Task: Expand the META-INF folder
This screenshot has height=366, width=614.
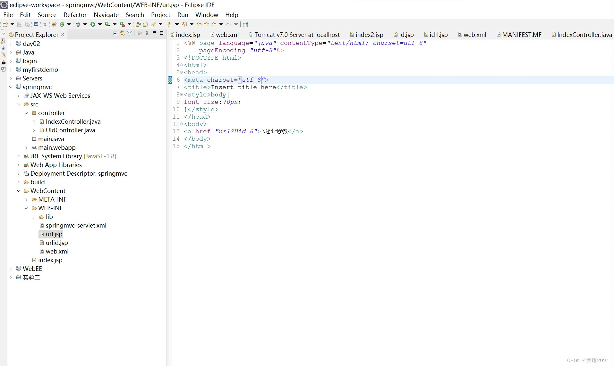Action: click(x=26, y=199)
